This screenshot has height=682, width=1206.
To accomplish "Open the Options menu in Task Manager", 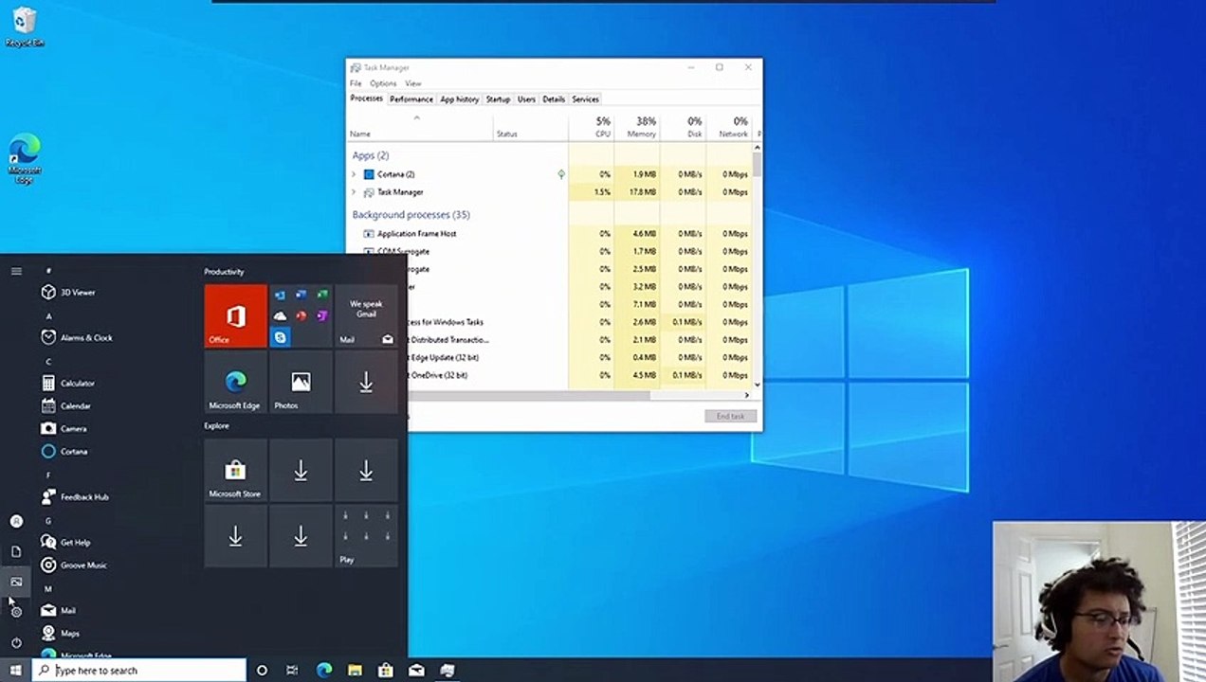I will 383,83.
